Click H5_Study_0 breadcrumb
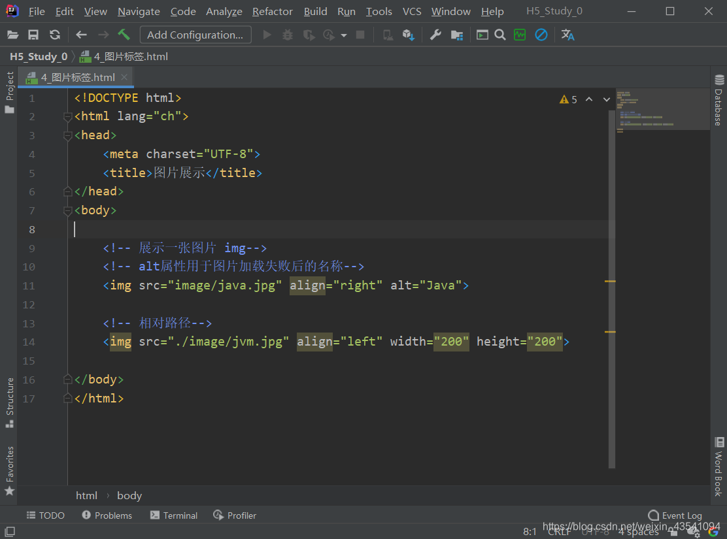This screenshot has height=539, width=727. [39, 57]
